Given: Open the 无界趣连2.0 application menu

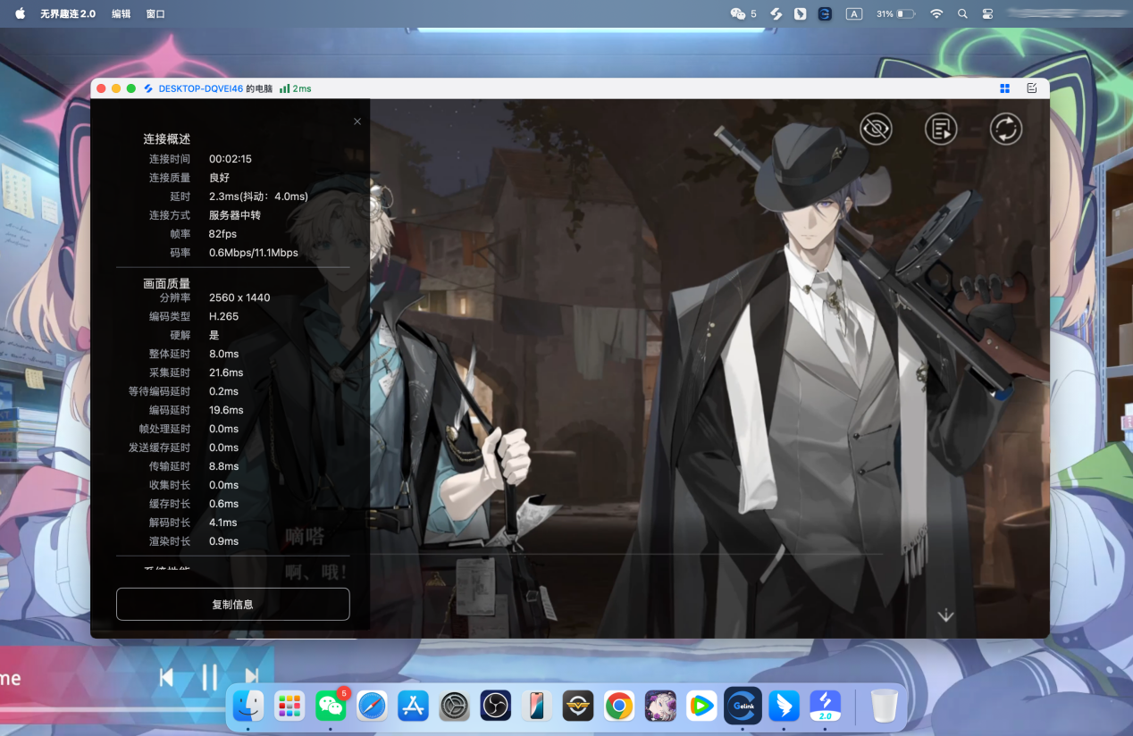Looking at the screenshot, I should coord(68,13).
